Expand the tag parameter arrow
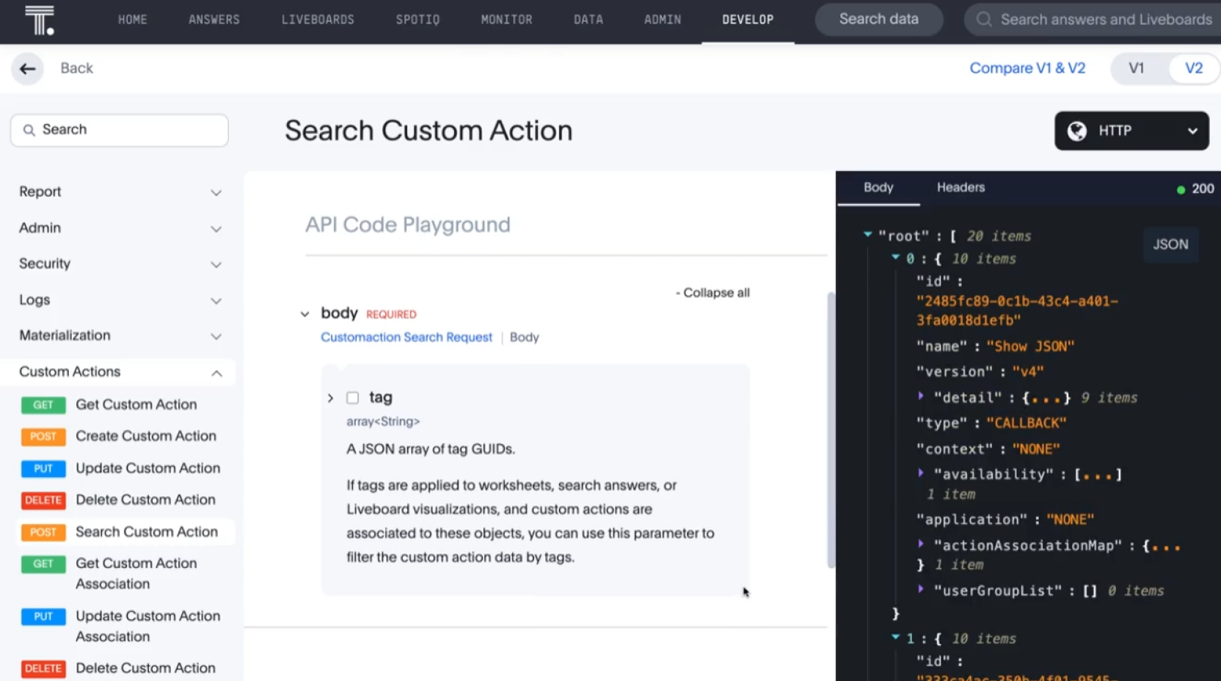1221x681 pixels. tap(330, 398)
